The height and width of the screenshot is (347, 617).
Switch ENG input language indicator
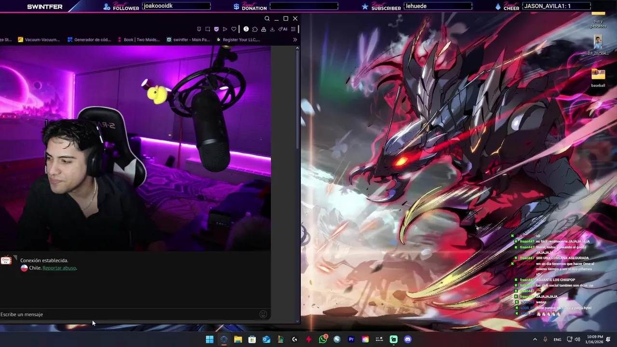[557, 339]
